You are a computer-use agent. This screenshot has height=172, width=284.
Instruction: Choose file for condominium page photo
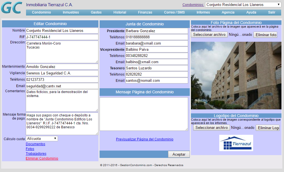[x=209, y=34]
